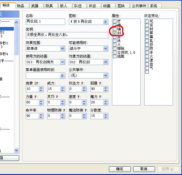The height and width of the screenshot is (175, 182).
Task: Check the 气 state change checkbox
Action: click(x=147, y=68)
